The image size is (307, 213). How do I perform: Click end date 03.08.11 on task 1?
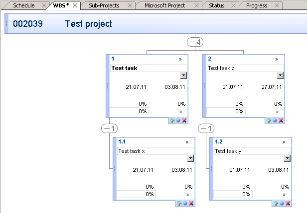point(175,87)
